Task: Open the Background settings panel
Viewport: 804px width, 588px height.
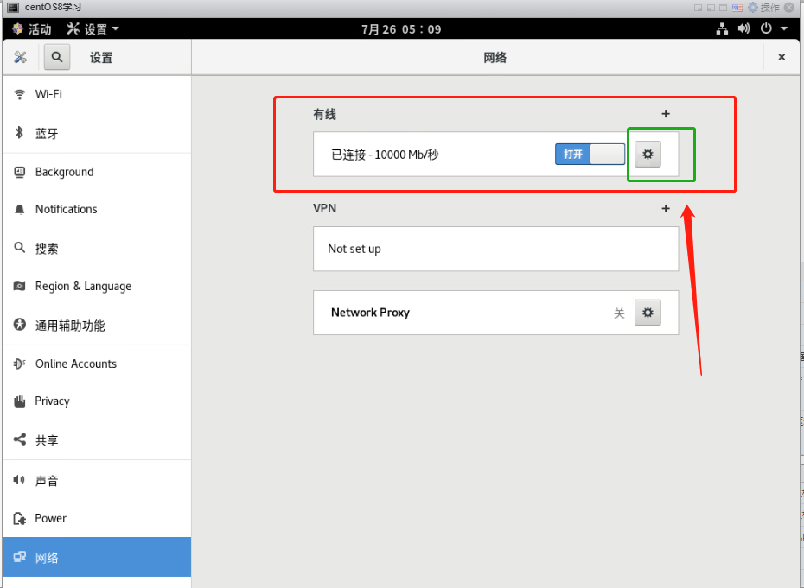Action: [x=97, y=172]
